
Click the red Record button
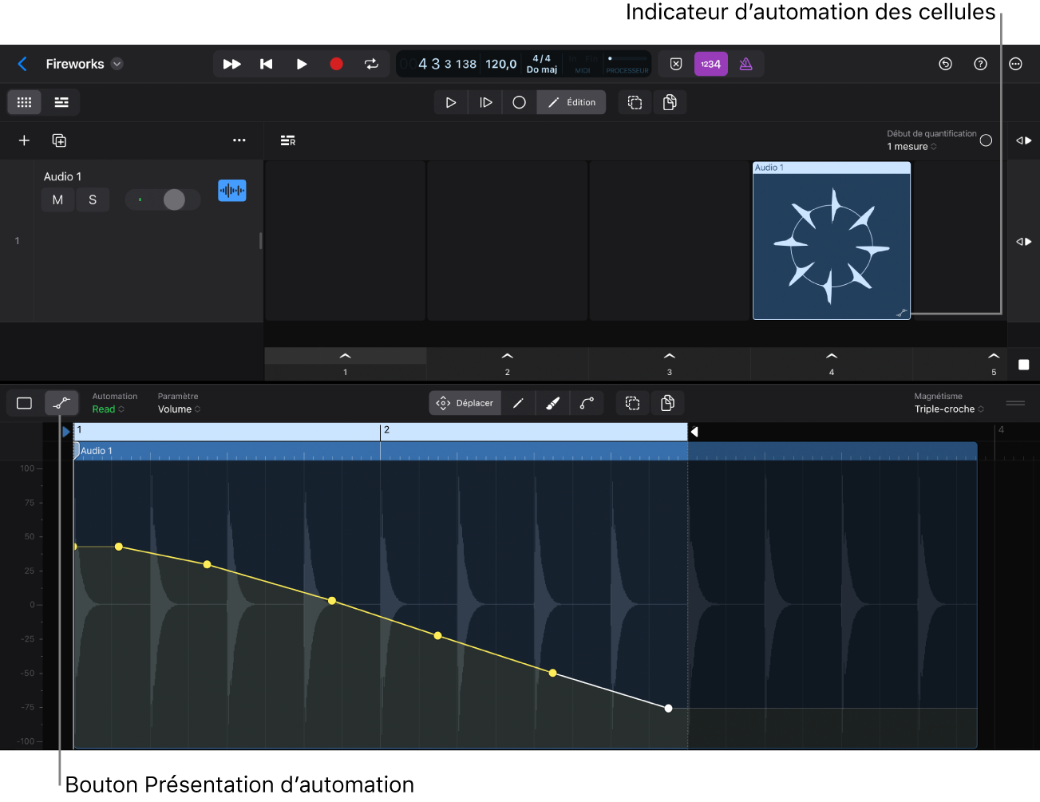(336, 64)
